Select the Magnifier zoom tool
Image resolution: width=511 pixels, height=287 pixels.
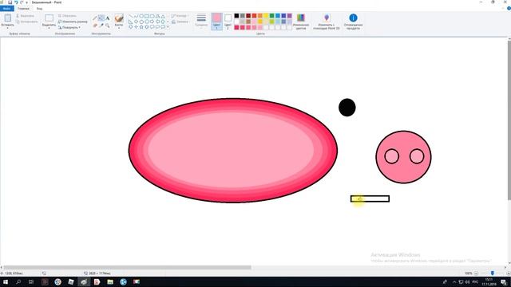point(108,26)
